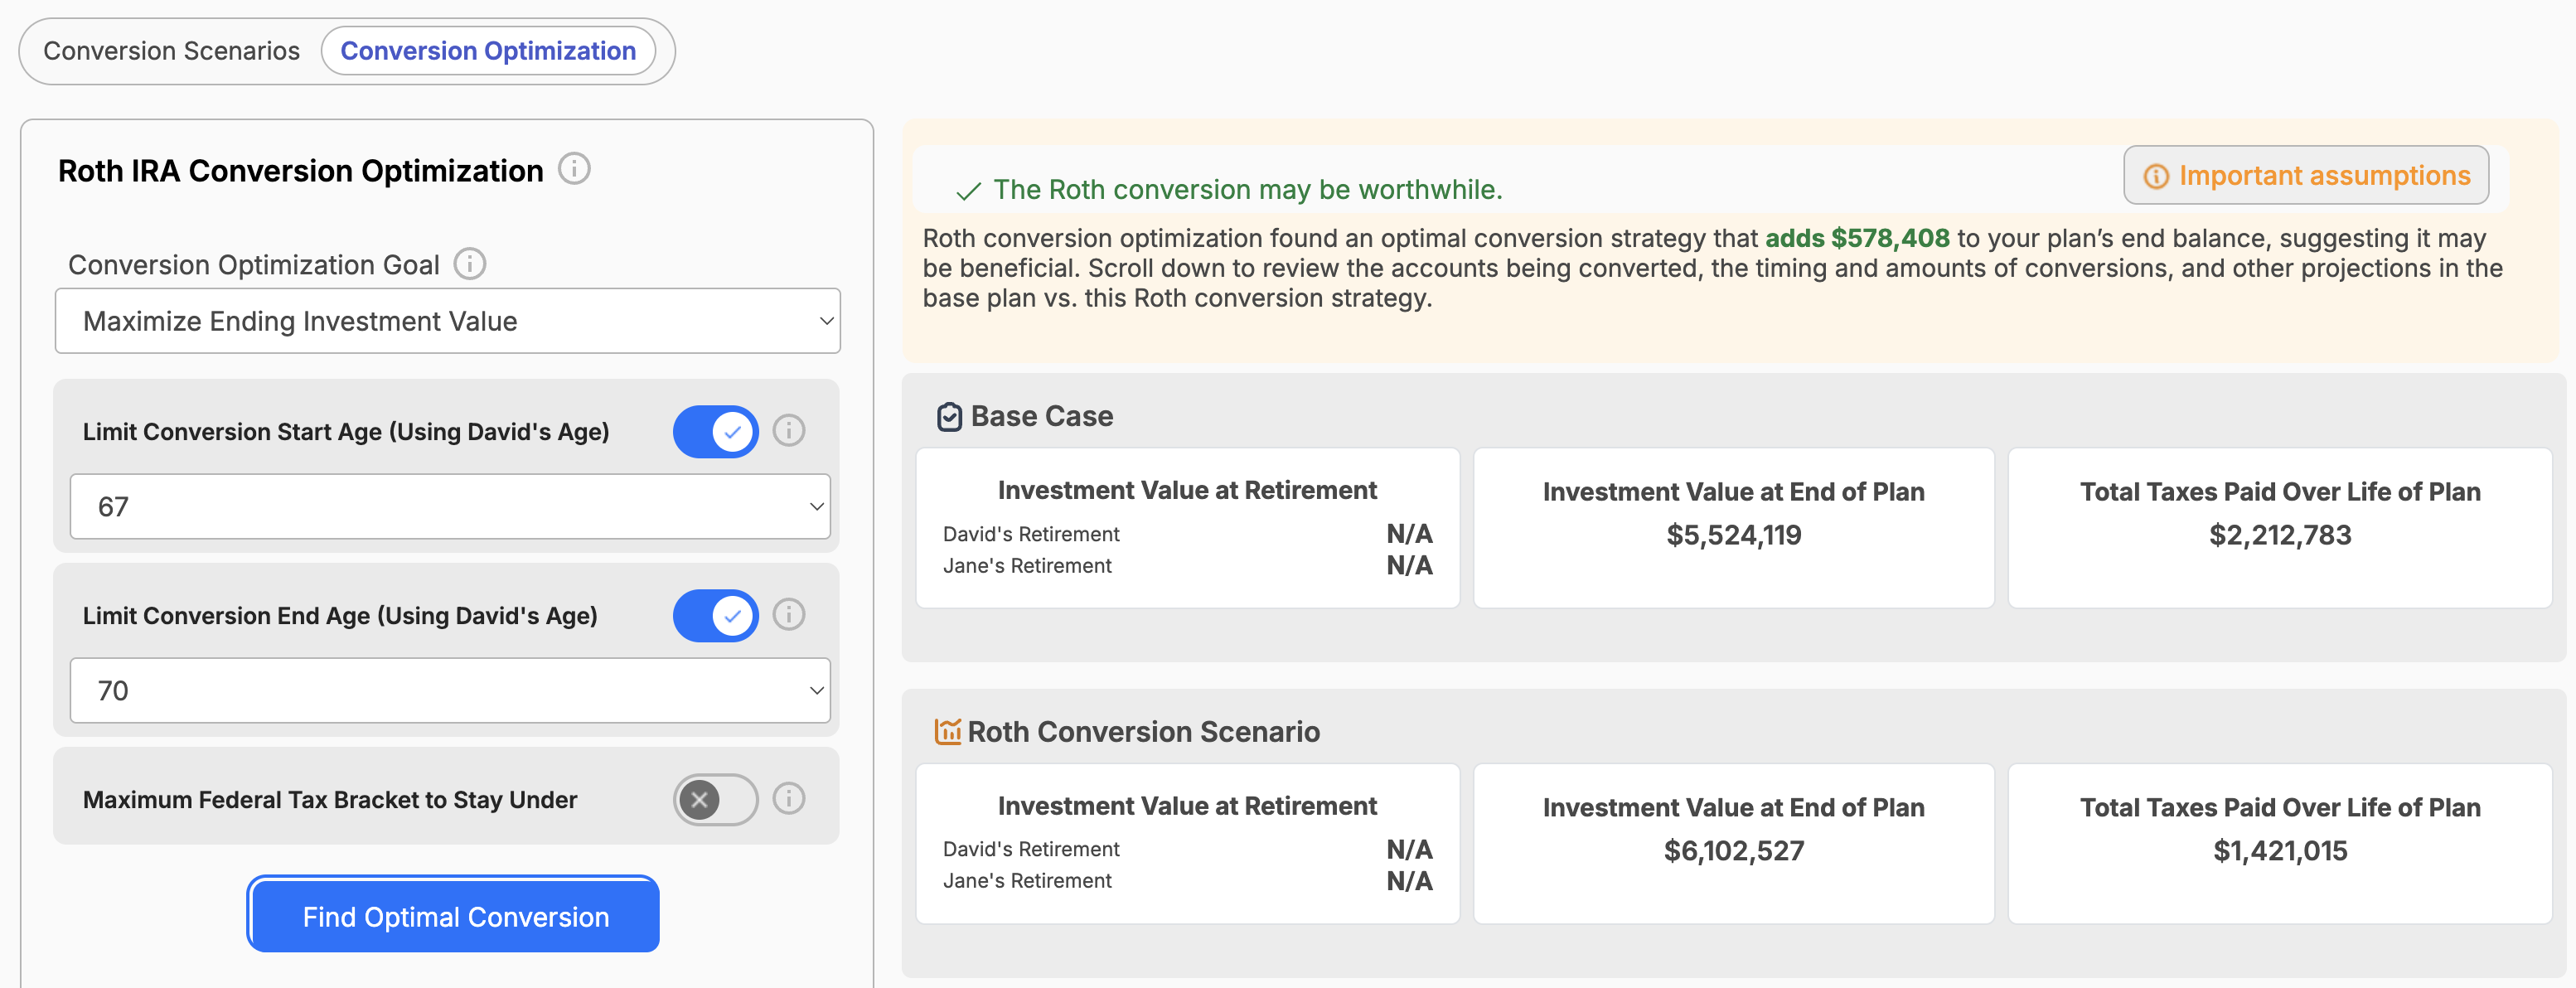
Task: Click info icon next to Roth IRA Conversion Optimization
Action: pos(574,169)
